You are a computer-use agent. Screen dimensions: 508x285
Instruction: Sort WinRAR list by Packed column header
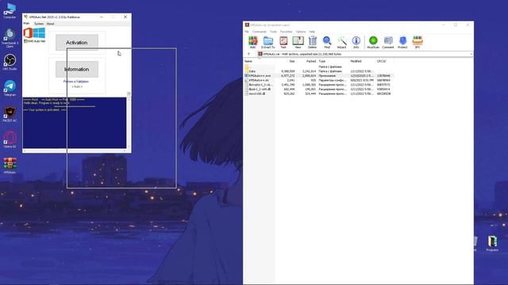point(310,61)
